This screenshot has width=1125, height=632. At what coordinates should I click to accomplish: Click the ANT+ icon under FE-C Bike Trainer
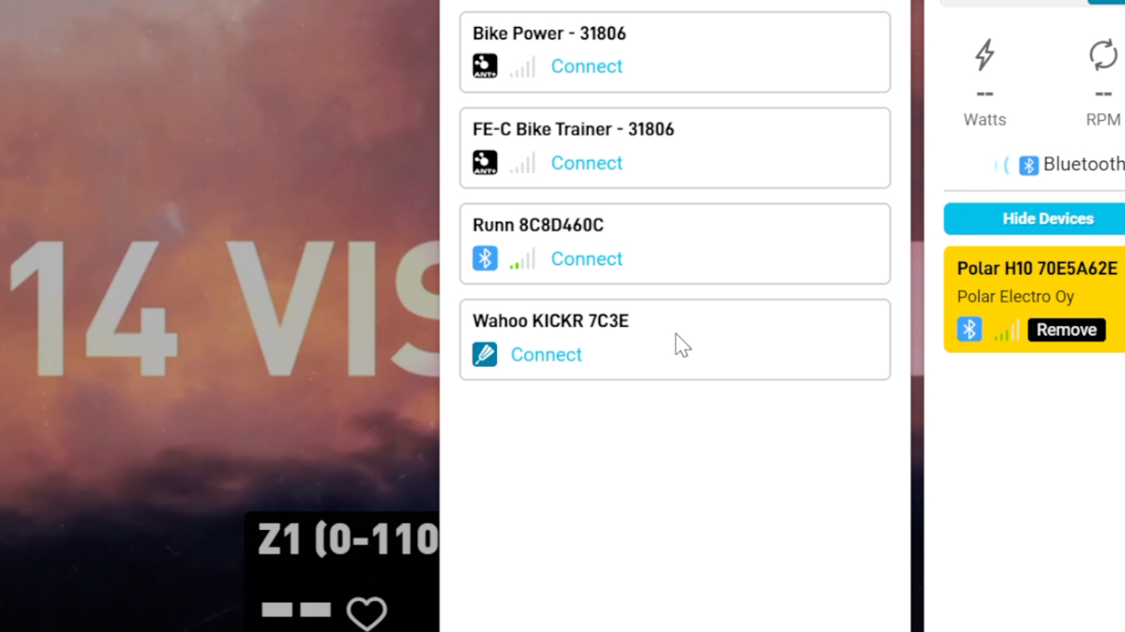point(485,163)
